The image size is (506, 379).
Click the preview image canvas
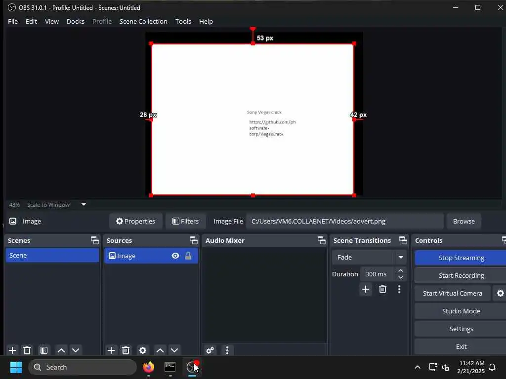coord(253,119)
